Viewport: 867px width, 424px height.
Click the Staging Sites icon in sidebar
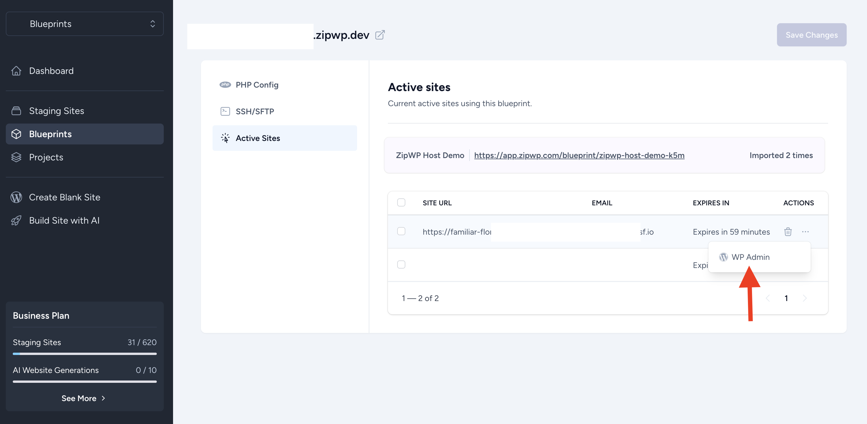16,111
